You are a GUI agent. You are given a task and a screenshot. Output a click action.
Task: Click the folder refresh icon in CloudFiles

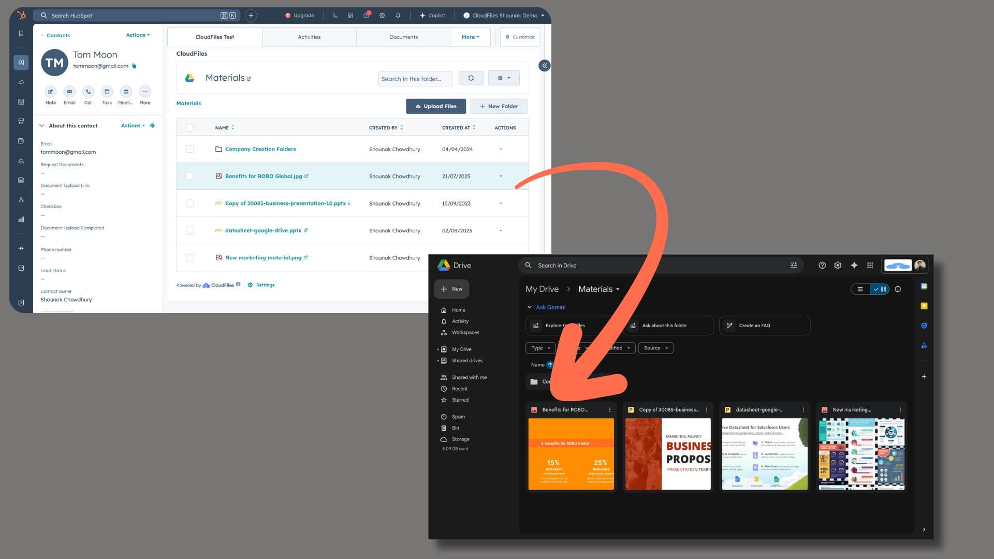[471, 78]
